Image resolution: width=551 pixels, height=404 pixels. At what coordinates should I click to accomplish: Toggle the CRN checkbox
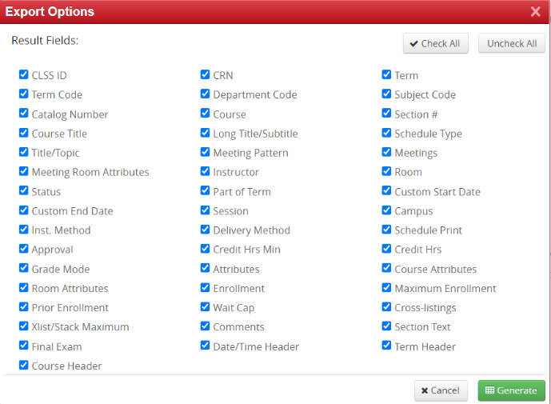206,75
